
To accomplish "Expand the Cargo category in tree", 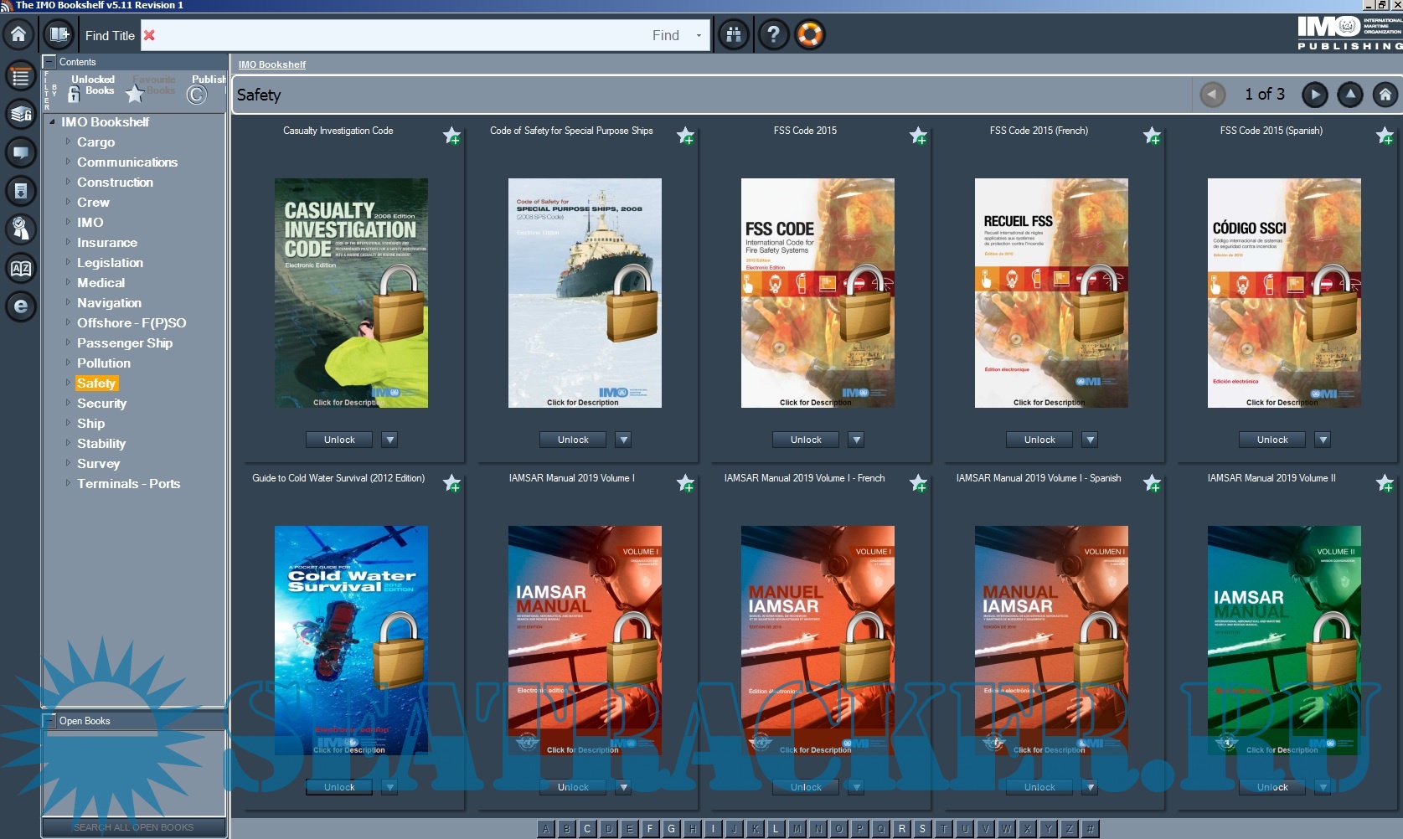I will [69, 142].
